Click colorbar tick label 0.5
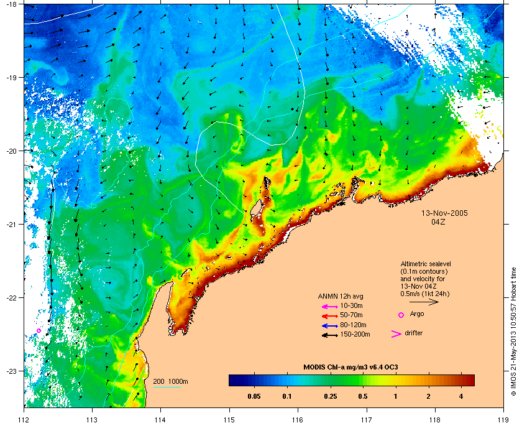This screenshot has width=522, height=423. [363, 396]
